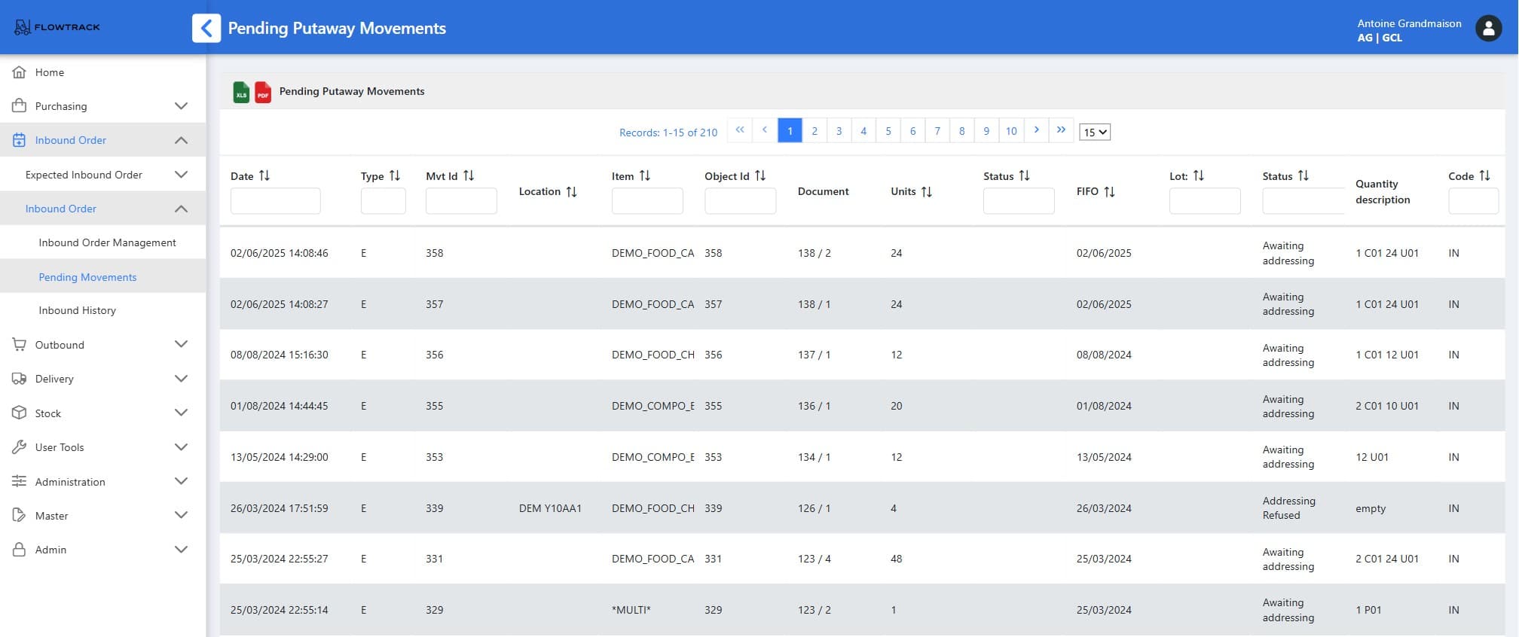This screenshot has height=637, width=1519.
Task: Go to page 5 of results
Action: click(888, 131)
